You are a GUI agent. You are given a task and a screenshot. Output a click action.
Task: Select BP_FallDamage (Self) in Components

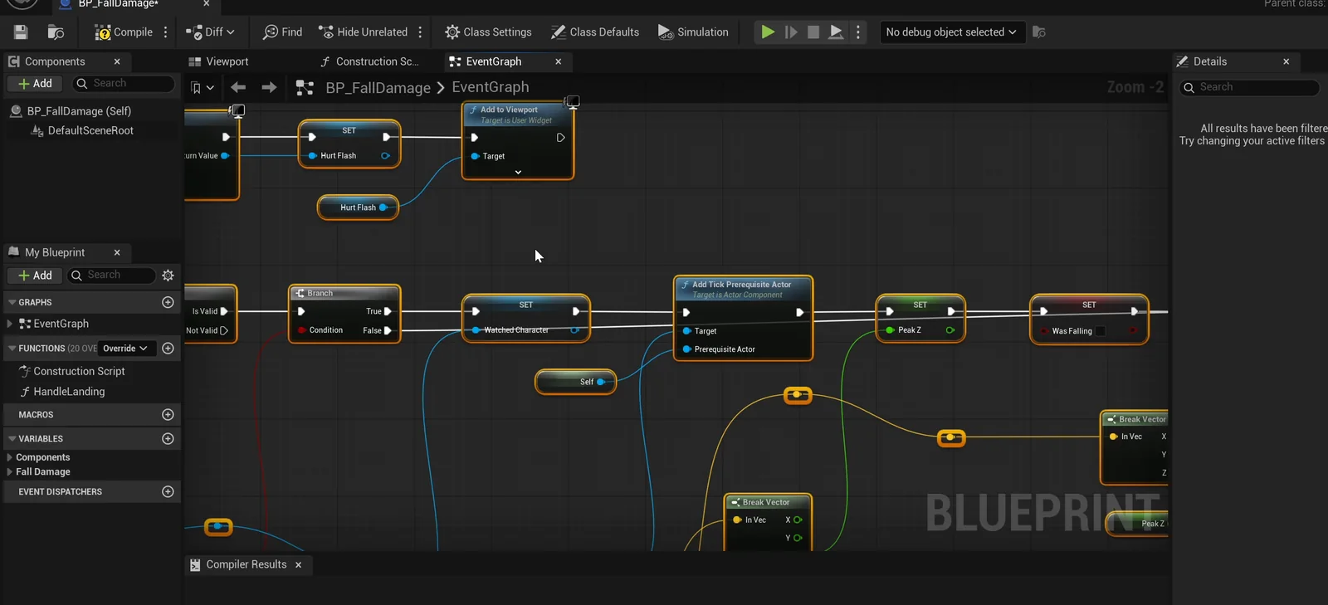79,111
